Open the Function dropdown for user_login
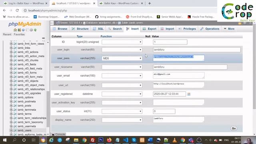This screenshot has width=256, height=144. point(122,50)
